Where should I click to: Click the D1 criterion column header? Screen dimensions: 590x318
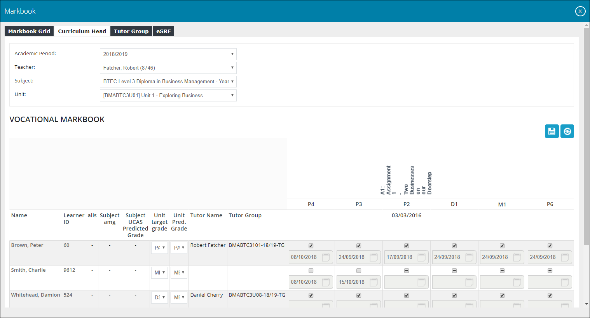click(454, 204)
